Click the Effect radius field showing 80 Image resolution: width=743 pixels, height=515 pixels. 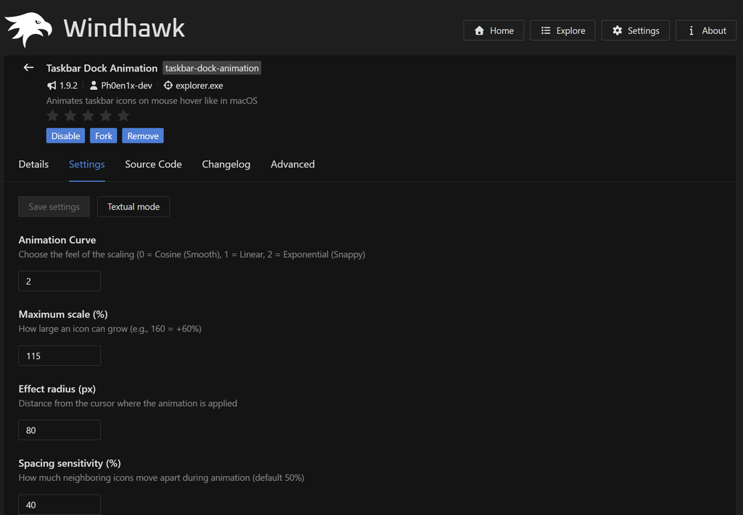(x=59, y=430)
